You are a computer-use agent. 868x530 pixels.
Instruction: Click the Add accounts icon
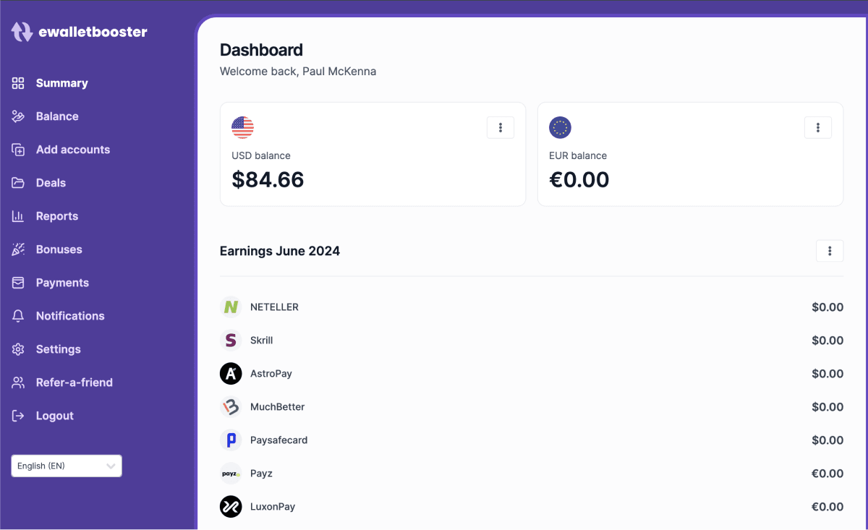(x=18, y=150)
